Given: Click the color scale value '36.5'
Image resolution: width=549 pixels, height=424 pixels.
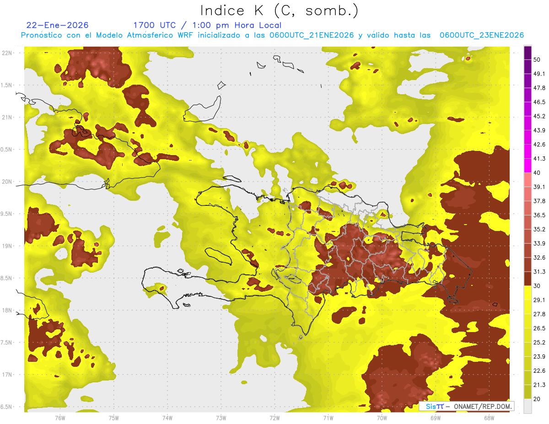Looking at the screenshot, I should point(540,215).
